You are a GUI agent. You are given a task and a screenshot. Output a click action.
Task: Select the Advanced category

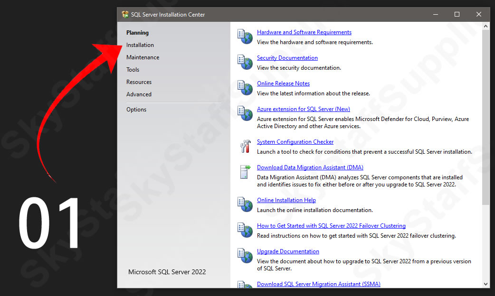click(139, 94)
